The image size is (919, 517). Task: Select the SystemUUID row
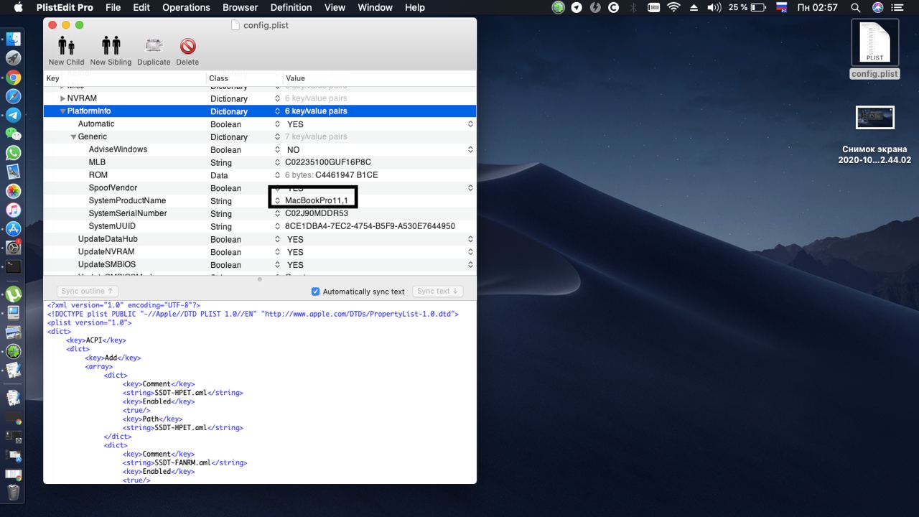[260, 227]
